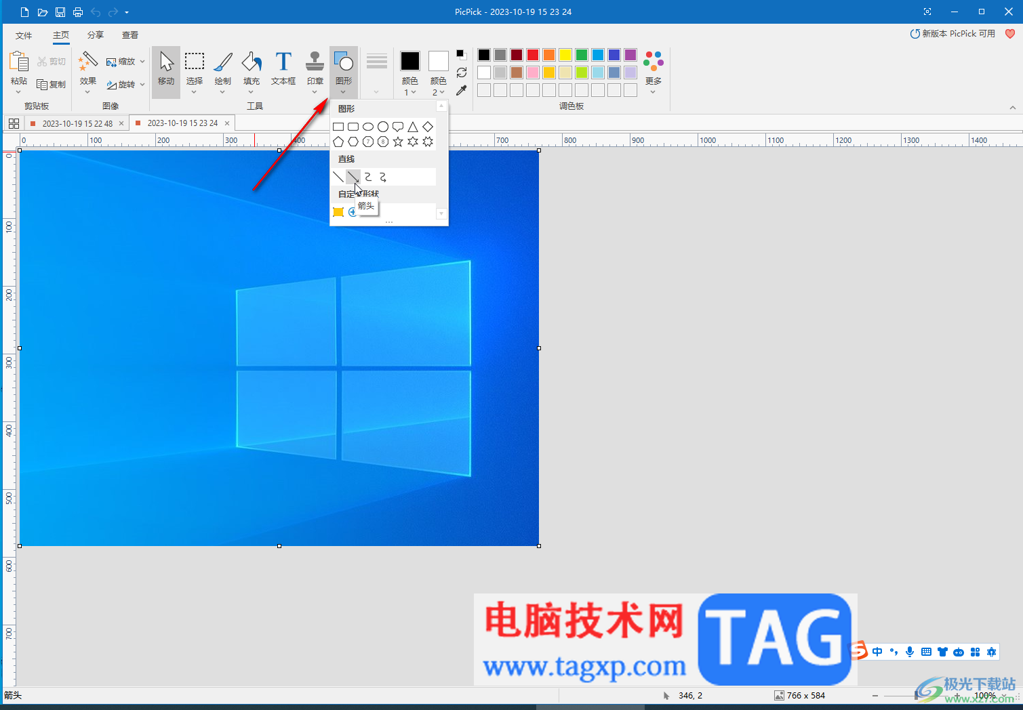
Task: Click zoom out minus in status bar
Action: point(875,696)
